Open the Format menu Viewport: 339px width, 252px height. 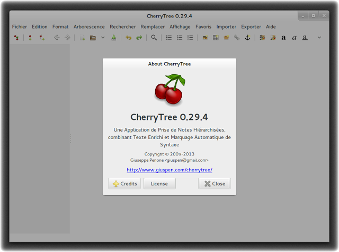[60, 27]
